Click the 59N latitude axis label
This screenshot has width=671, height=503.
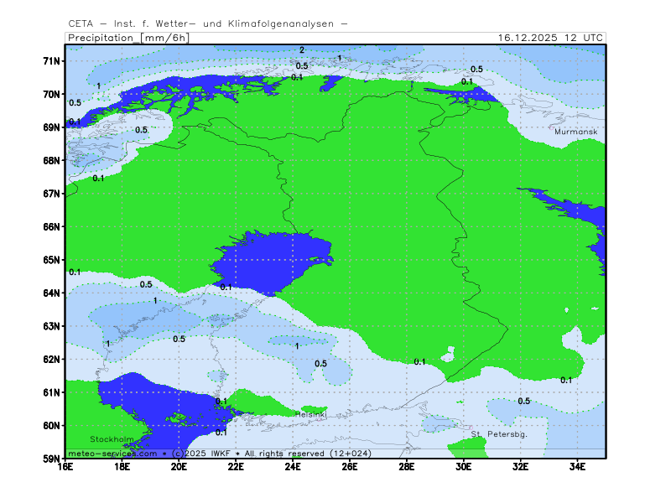pyautogui.click(x=52, y=459)
